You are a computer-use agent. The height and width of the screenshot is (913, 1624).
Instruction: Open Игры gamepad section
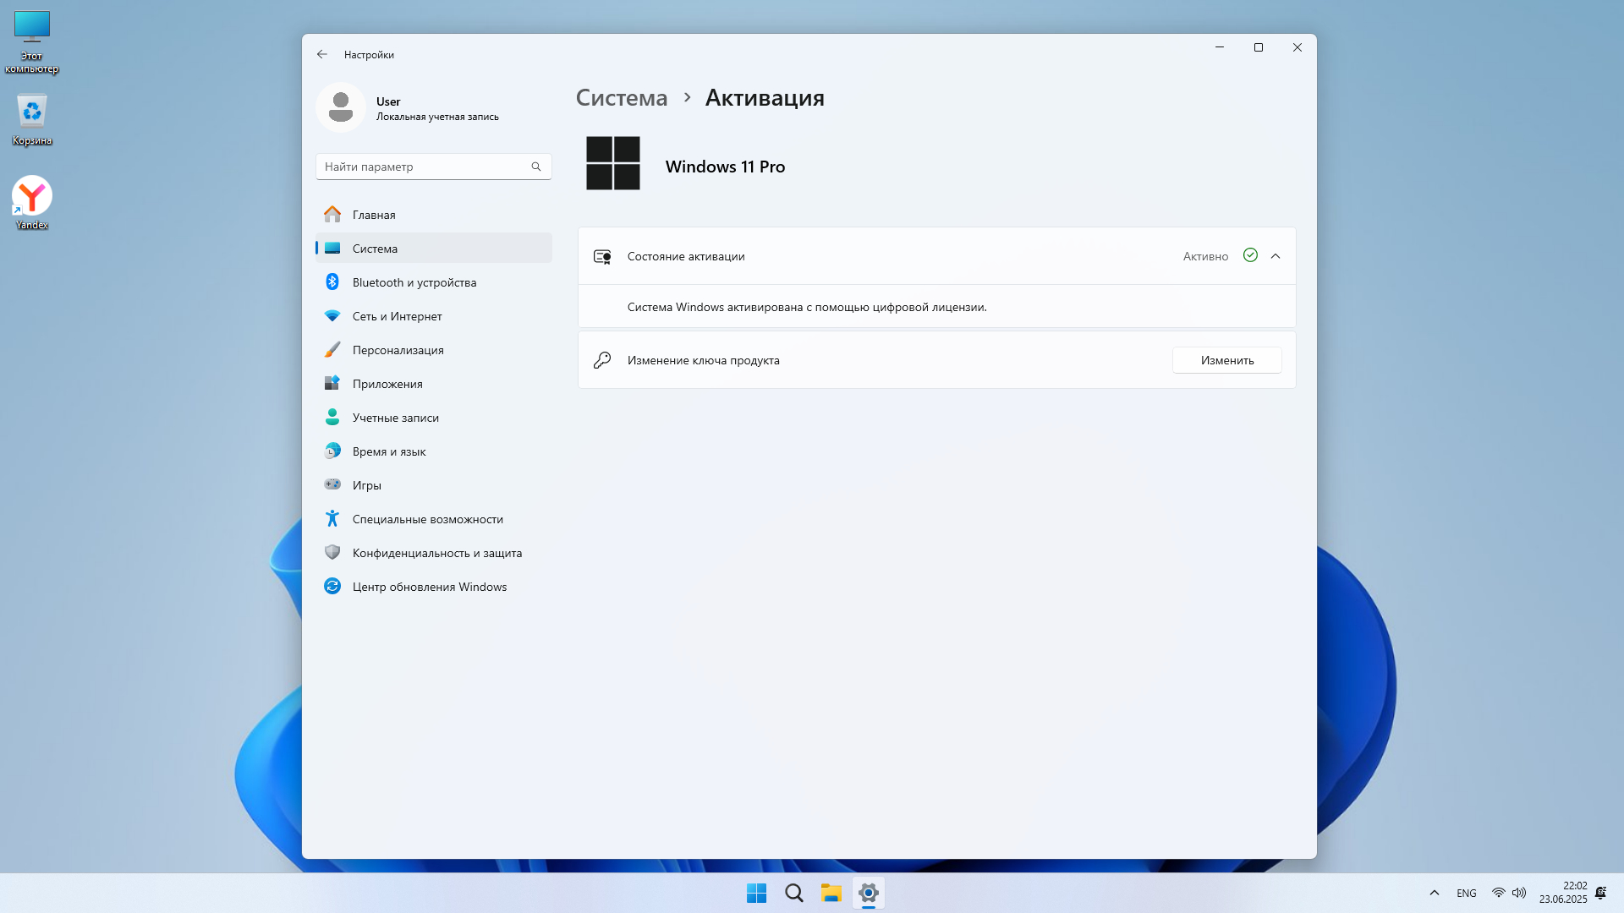[x=332, y=485]
